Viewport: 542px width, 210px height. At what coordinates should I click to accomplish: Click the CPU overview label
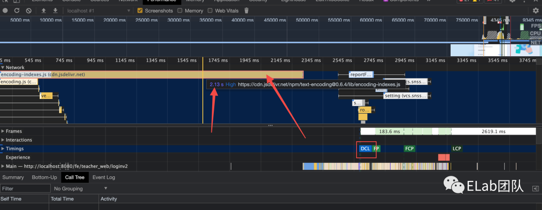click(x=535, y=34)
